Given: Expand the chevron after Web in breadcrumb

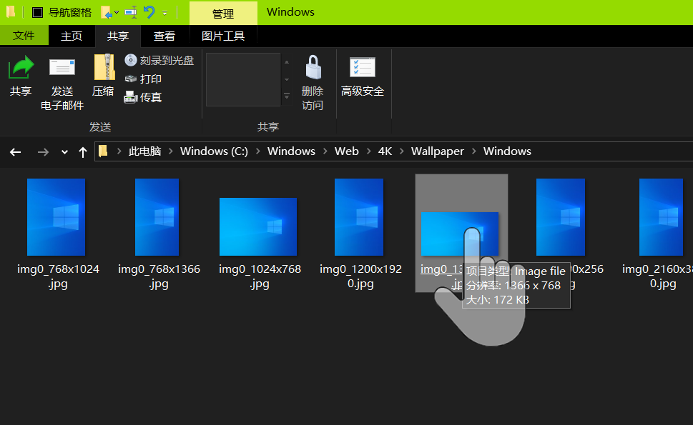Looking at the screenshot, I should coord(368,151).
